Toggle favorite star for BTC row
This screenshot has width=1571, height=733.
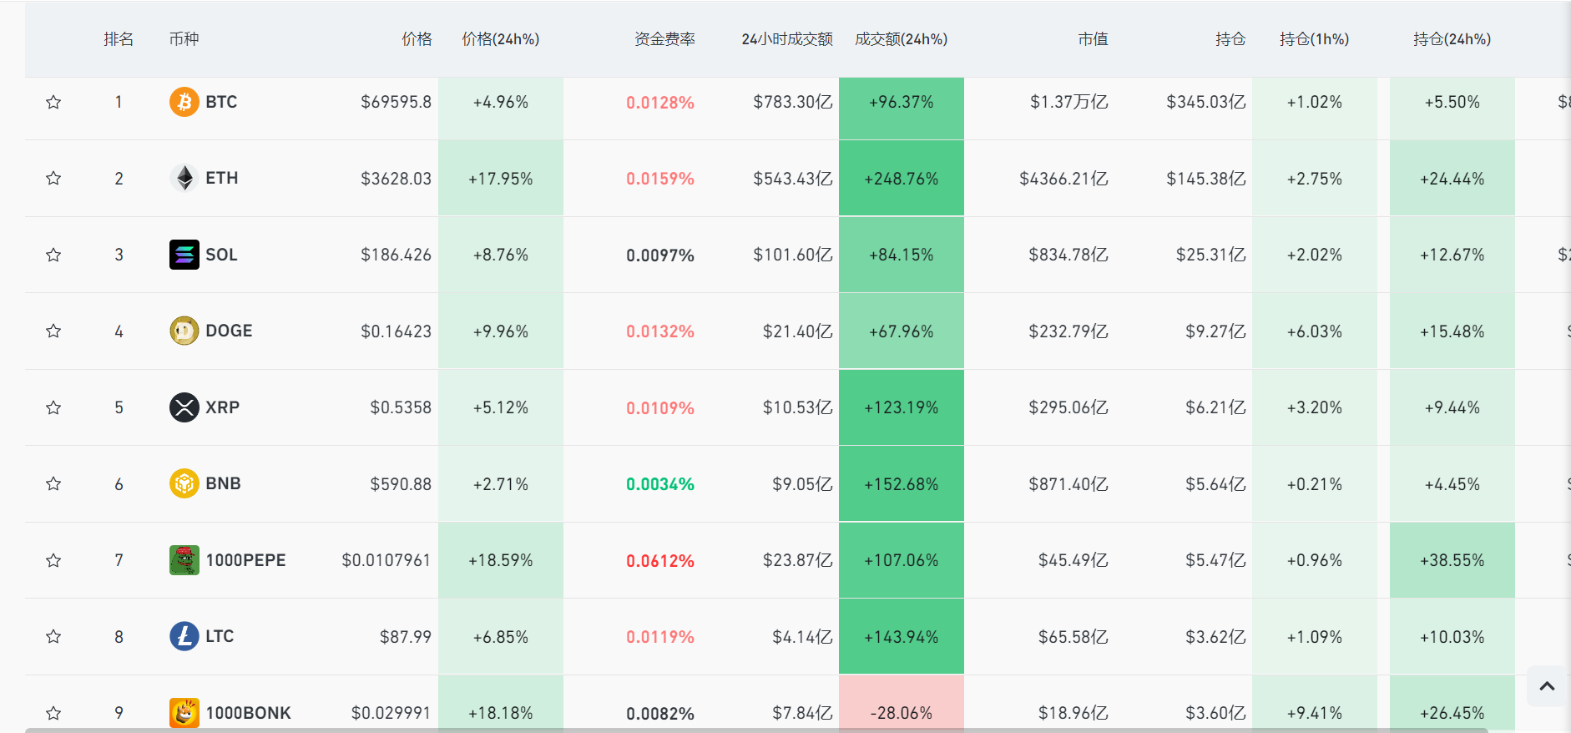53,102
